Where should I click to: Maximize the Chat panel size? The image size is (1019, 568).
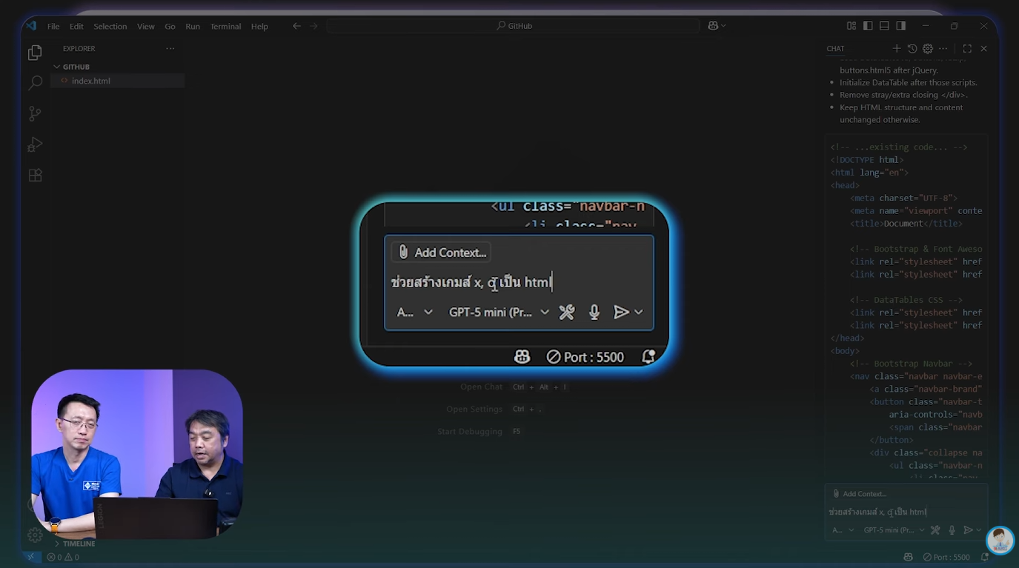[x=967, y=48]
